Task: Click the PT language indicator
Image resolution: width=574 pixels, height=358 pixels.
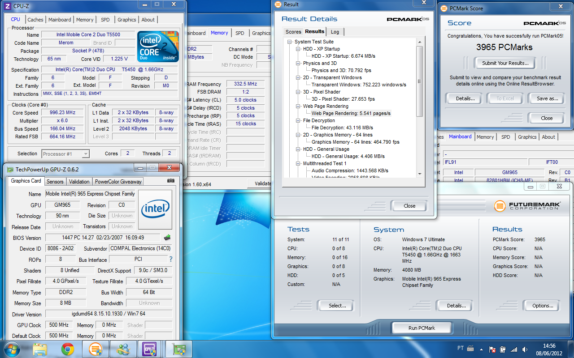Action: (460, 349)
